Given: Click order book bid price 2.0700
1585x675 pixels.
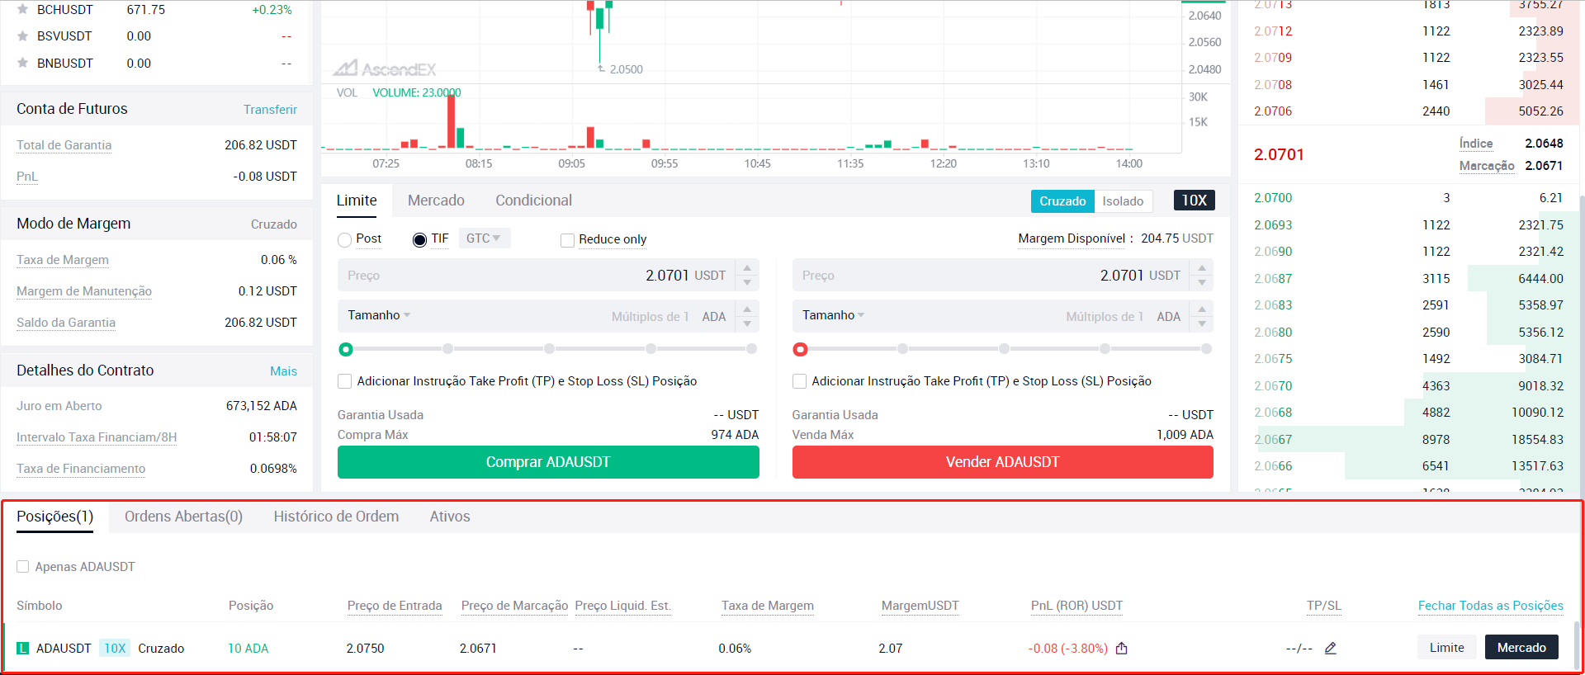Looking at the screenshot, I should click(1273, 198).
